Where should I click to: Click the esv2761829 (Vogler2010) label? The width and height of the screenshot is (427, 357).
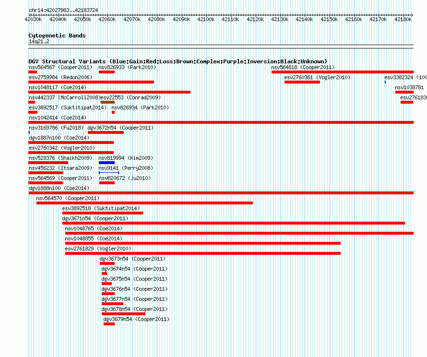[x=98, y=249]
